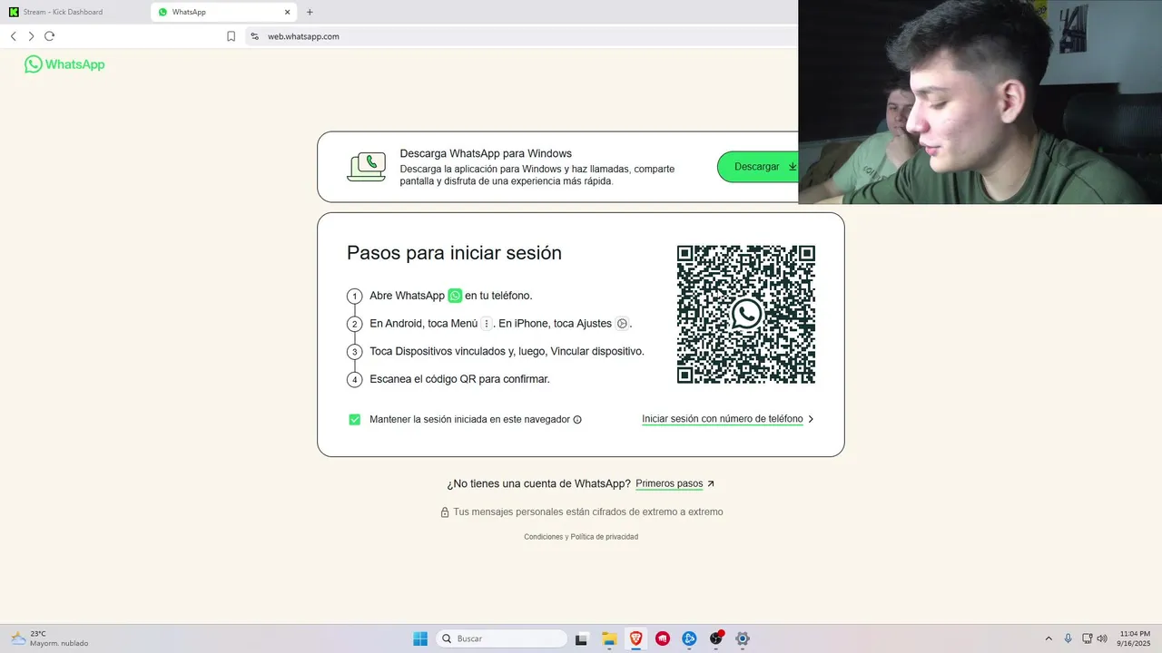1162x653 pixels.
Task: Open Task View from the taskbar
Action: pyautogui.click(x=581, y=638)
